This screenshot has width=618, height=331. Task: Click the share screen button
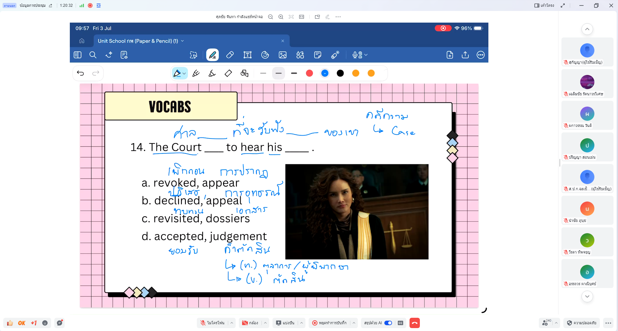(285, 323)
